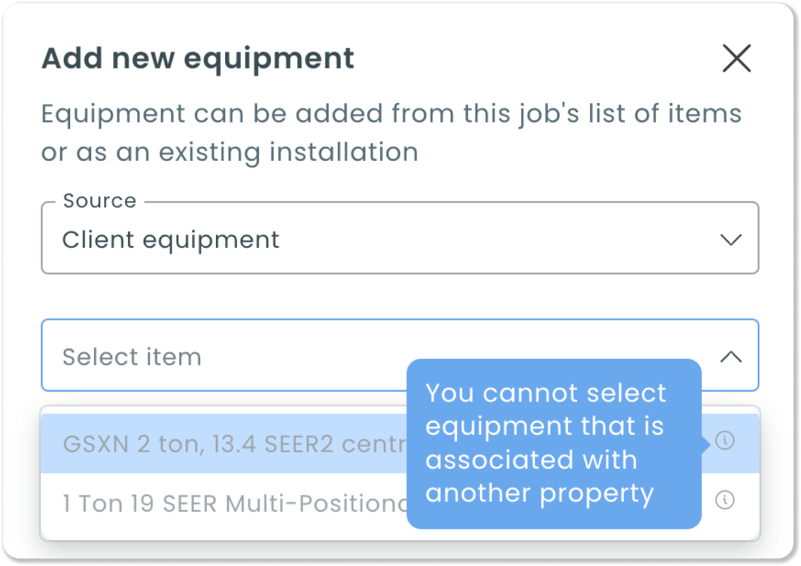Screen dimensions: 801x566
Task: Click the down chevron in Source field
Action: (731, 240)
